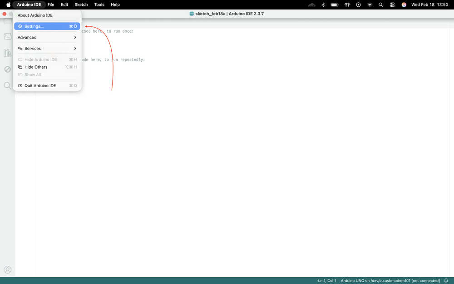Open the Apple menu
Viewport: 454px width, 284px height.
pos(8,5)
